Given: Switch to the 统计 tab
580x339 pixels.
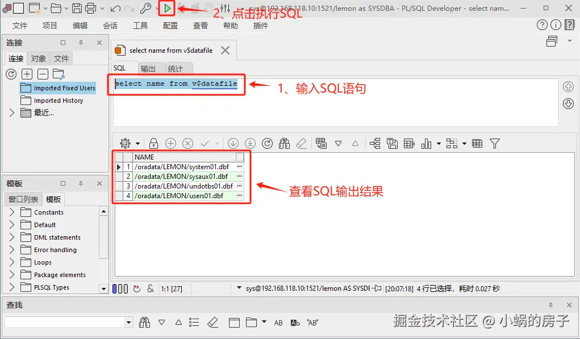Looking at the screenshot, I should (175, 69).
